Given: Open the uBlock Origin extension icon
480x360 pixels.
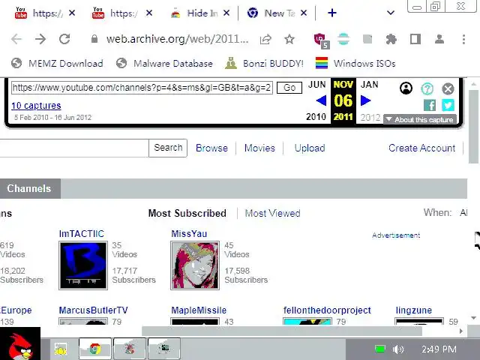Looking at the screenshot, I should click(x=320, y=40).
